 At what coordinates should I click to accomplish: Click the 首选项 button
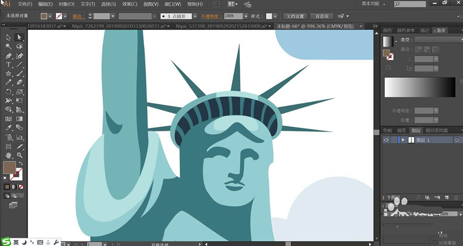pos(322,16)
